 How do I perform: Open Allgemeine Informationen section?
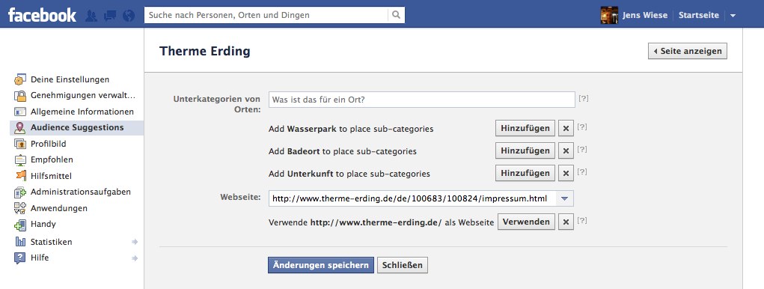(x=82, y=112)
